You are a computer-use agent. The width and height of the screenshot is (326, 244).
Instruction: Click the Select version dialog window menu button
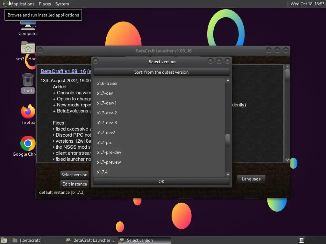(x=96, y=61)
